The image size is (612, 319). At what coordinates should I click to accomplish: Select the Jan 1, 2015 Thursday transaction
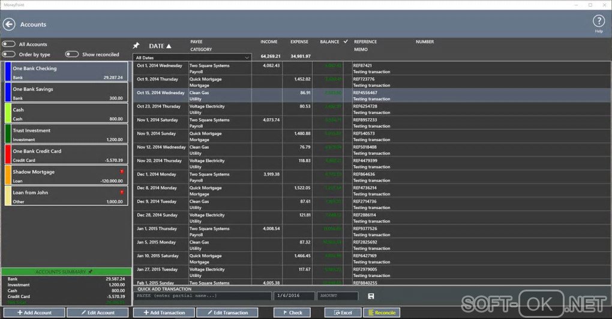point(373,231)
